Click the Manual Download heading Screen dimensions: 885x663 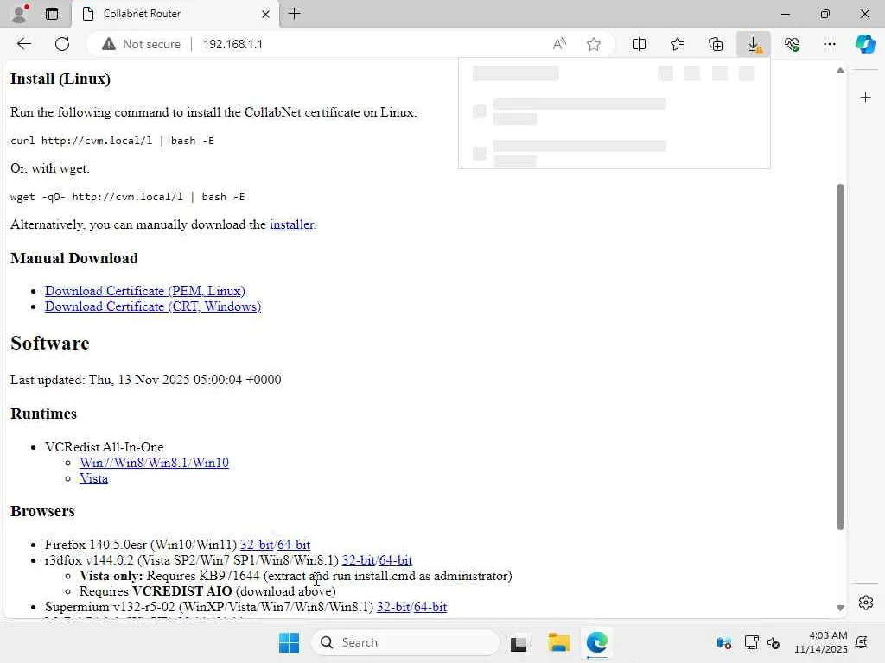tap(74, 258)
